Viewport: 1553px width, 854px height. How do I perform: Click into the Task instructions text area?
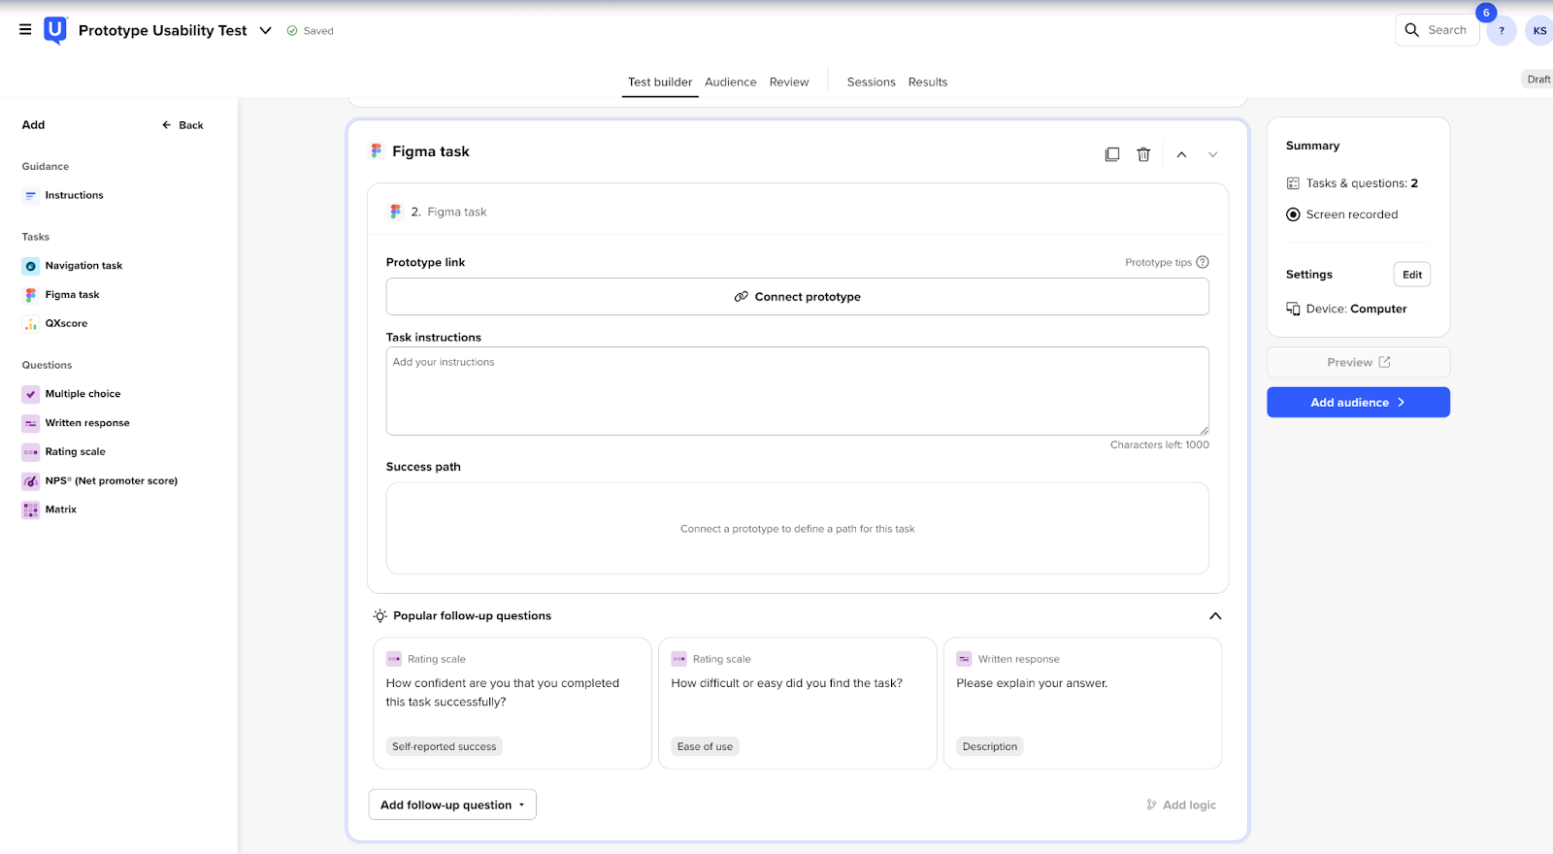coord(798,391)
